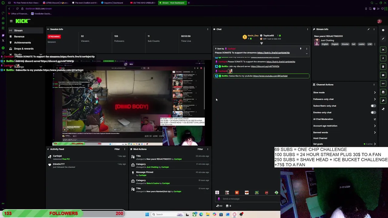The width and height of the screenshot is (388, 218).
Task: Open the youtube.com/@Cartisjet link in chat
Action: tap(270, 76)
